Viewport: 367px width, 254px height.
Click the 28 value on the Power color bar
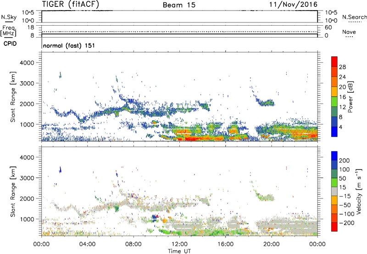pos(342,67)
